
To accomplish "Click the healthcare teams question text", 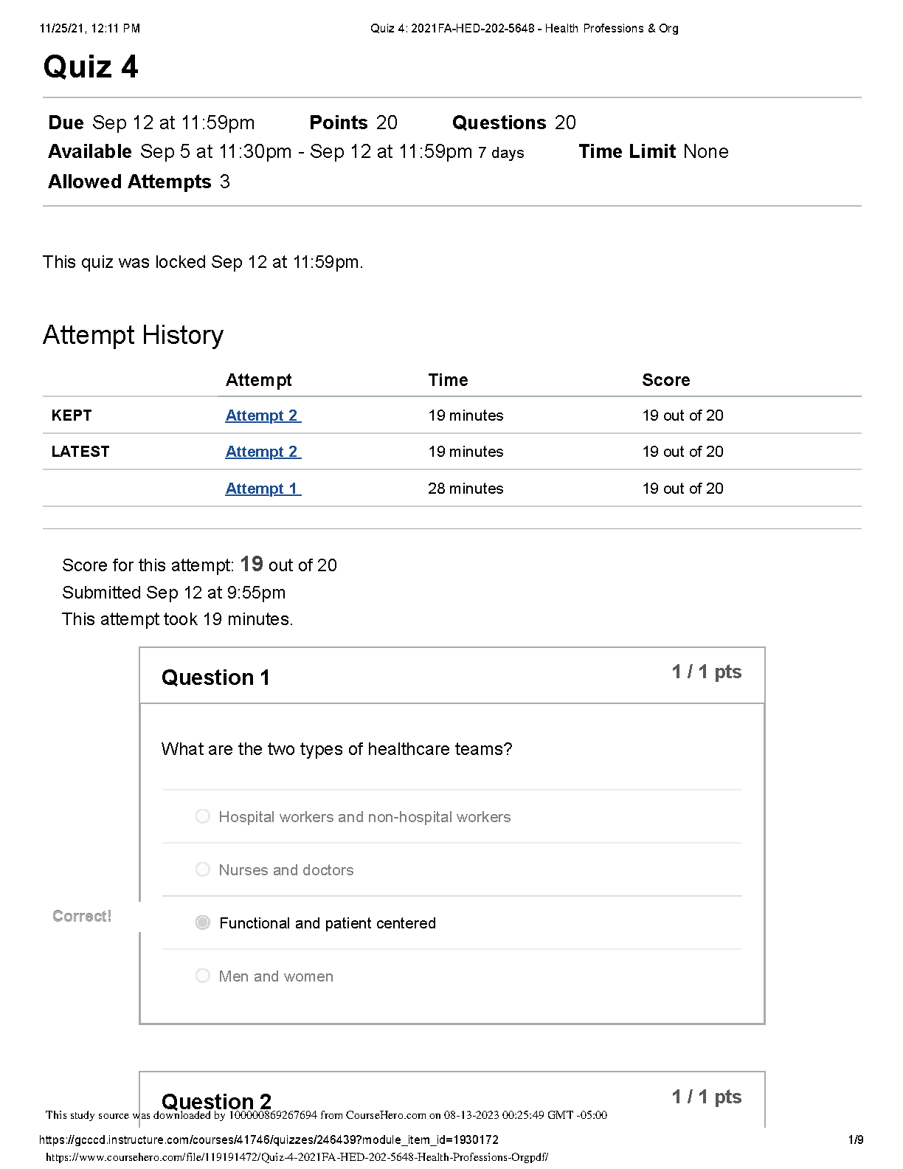I will click(336, 749).
